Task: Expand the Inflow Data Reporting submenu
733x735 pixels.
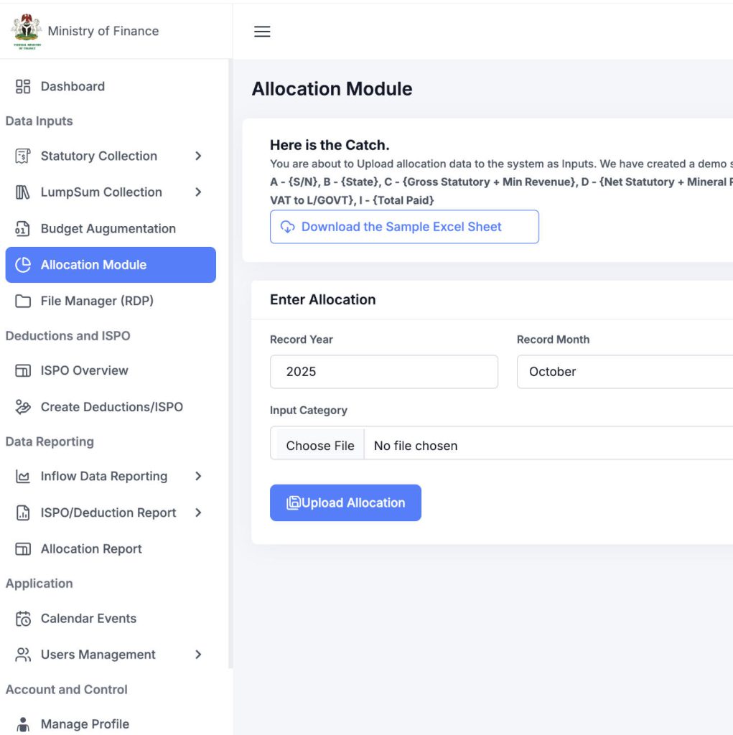Action: pyautogui.click(x=198, y=477)
